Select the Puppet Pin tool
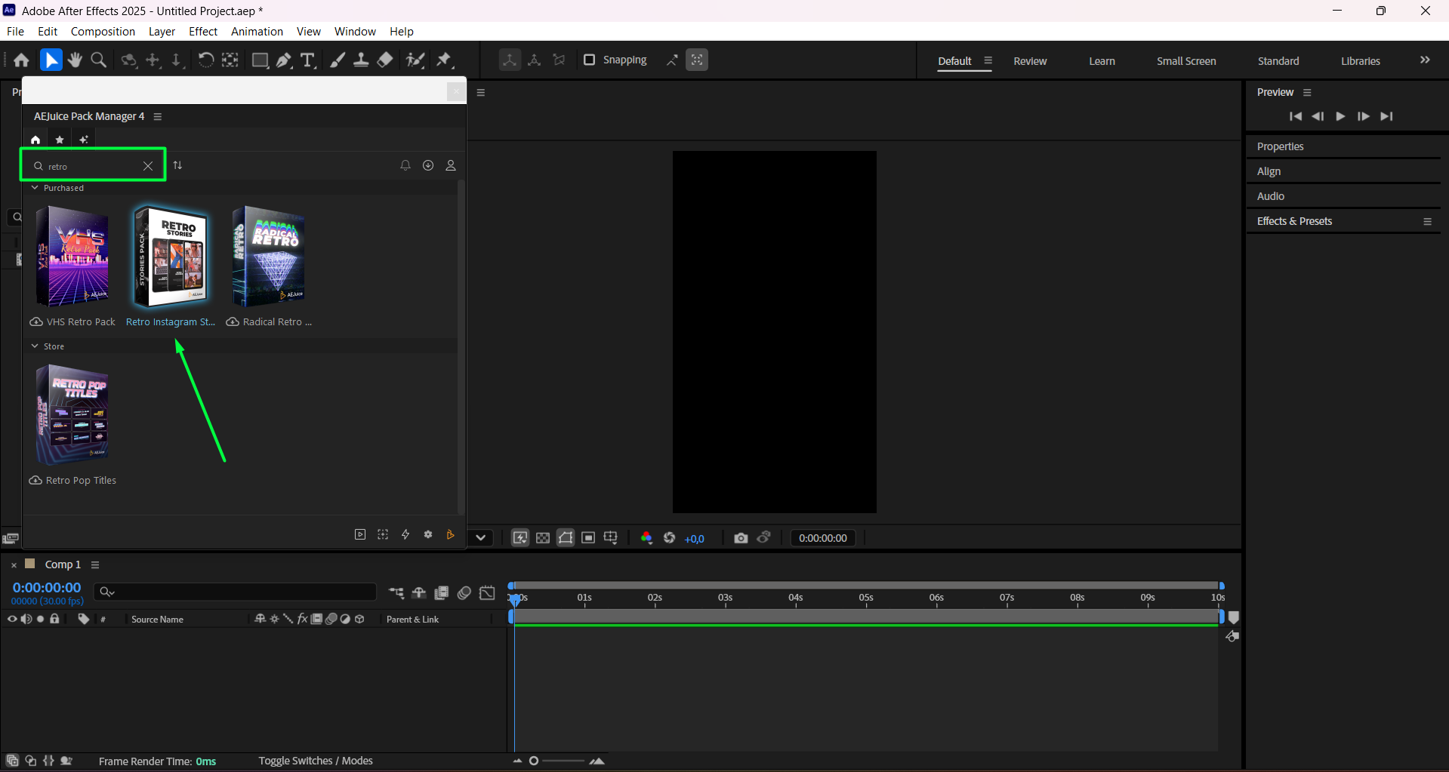Viewport: 1449px width, 772px height. 444,60
